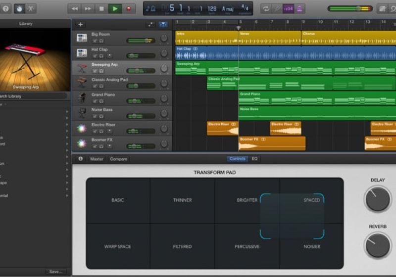Screen dimensions: 396x277
Task: Open the Editors scissors icon
Action: pyautogui.click(x=31, y=8)
